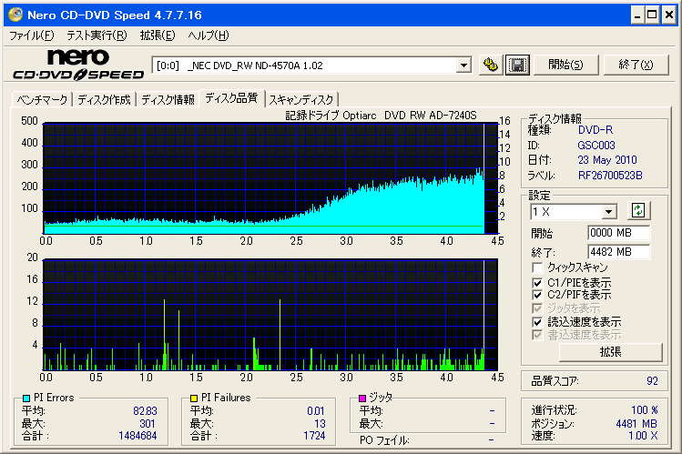Viewport: 682px width, 454px height.
Task: Click PI Errors maximum 301
Action: point(147,424)
